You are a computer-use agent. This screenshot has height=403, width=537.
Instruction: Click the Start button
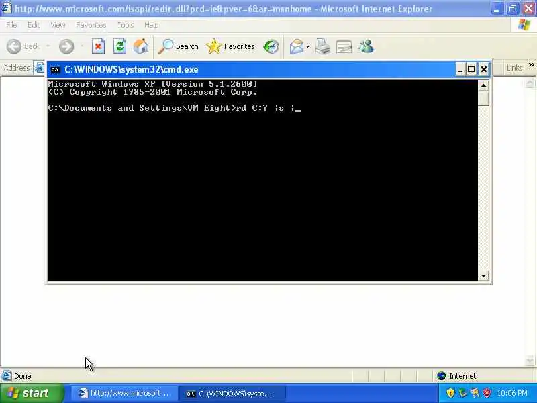point(32,393)
